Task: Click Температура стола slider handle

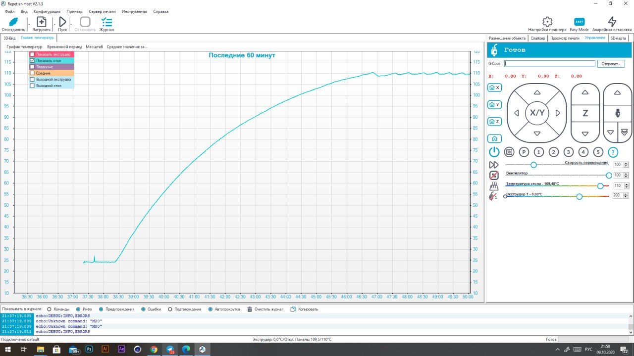Action: (x=600, y=186)
